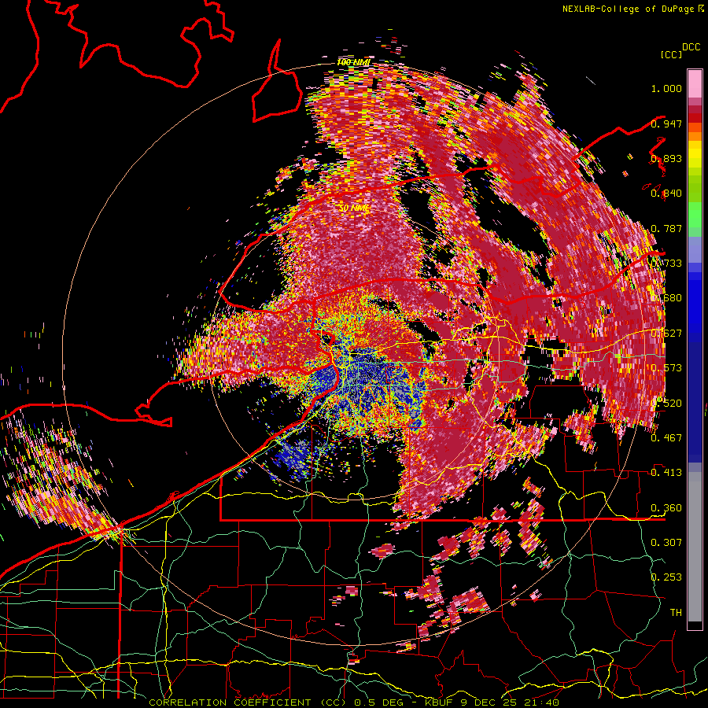Viewport: 708px width, 708px height.
Task: Select the 0.733 legend value
Action: coord(666,264)
